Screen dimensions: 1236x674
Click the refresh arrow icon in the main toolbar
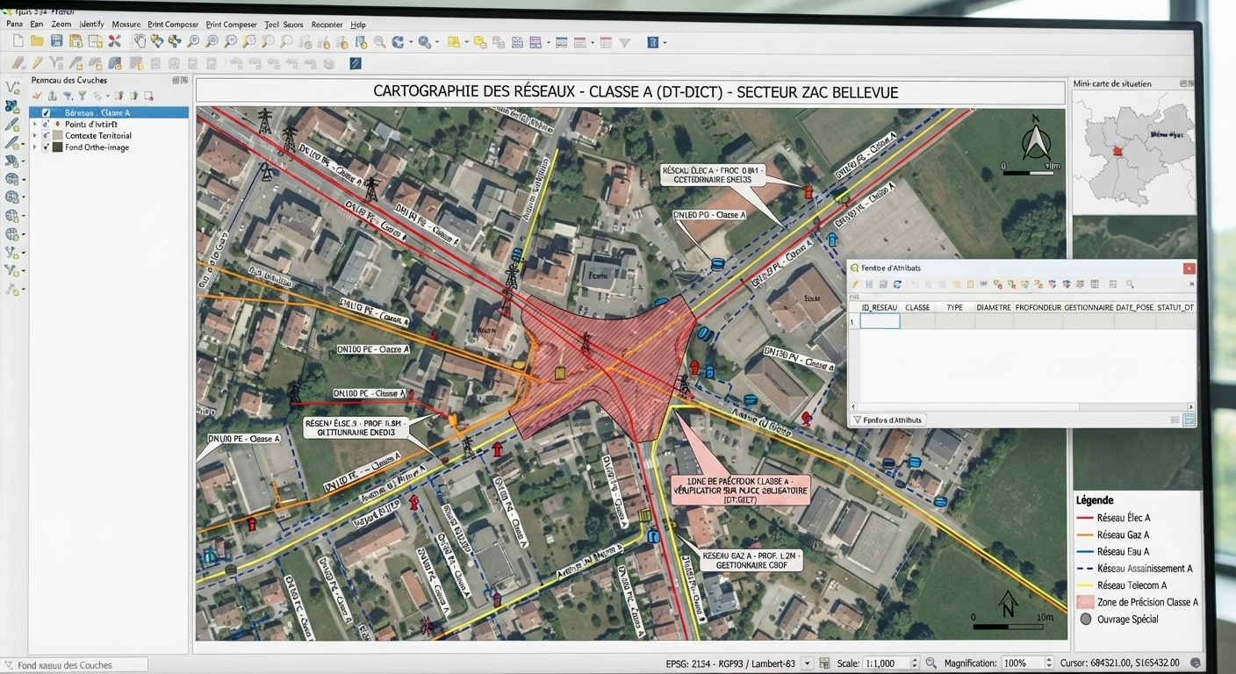tap(398, 41)
